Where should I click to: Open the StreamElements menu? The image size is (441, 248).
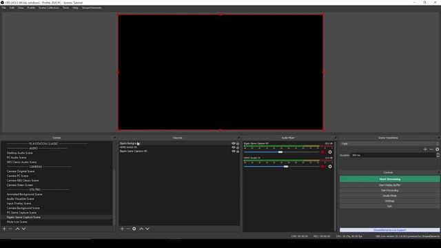92,8
